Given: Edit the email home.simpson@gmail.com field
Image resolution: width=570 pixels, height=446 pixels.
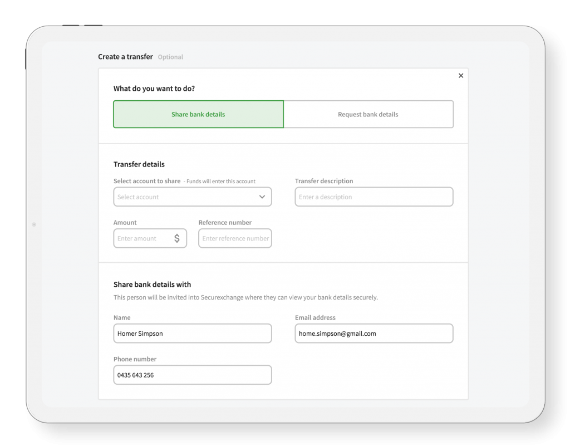Looking at the screenshot, I should [x=374, y=334].
